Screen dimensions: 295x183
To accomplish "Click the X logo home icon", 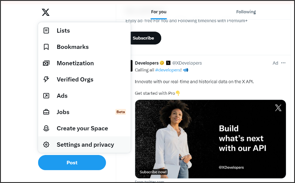I will coord(46,13).
